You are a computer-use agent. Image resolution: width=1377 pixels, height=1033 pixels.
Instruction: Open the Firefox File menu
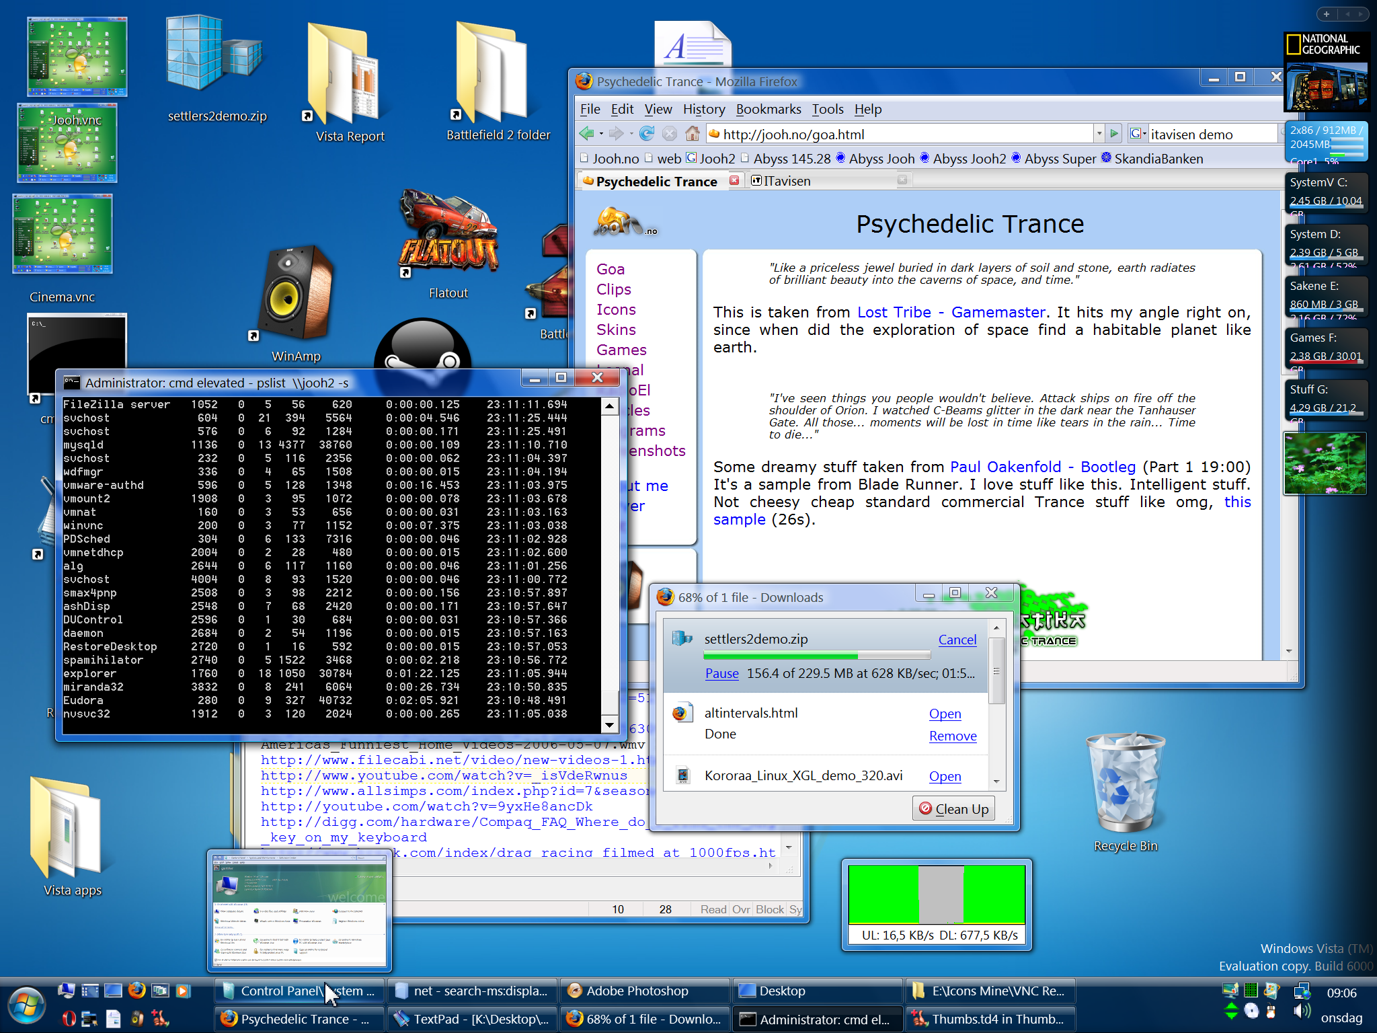coord(590,109)
